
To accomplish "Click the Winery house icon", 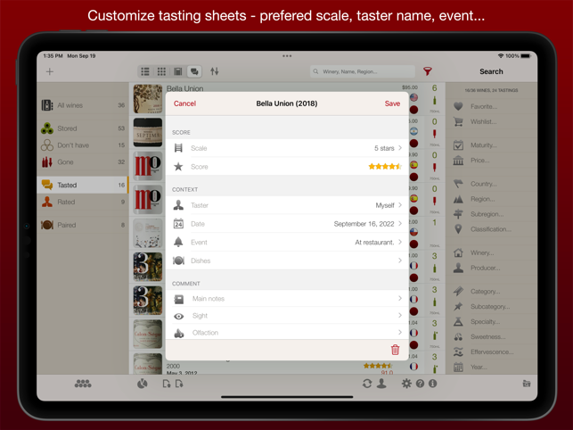I will tap(458, 252).
